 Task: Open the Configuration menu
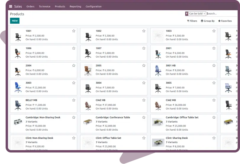pos(94,7)
